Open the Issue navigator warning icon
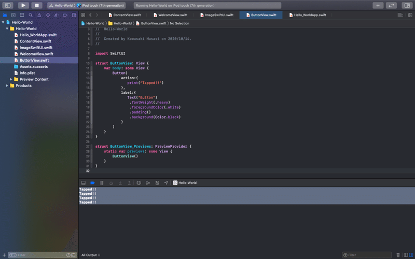Screen dimensions: 415x259 pos(39,15)
